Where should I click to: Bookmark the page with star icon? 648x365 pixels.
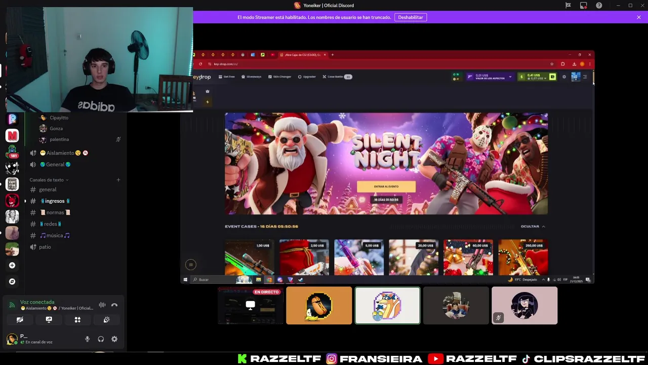(x=552, y=64)
